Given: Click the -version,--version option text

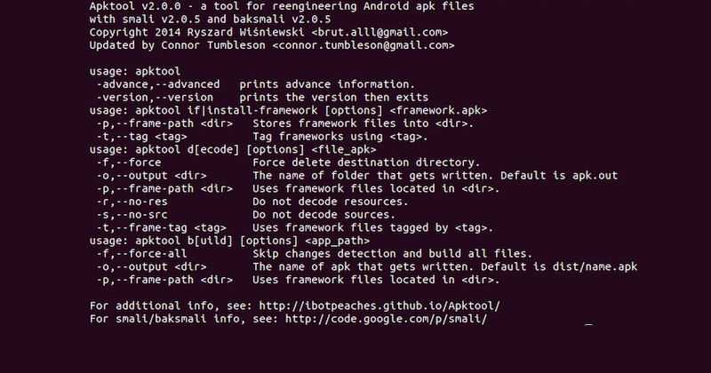Looking at the screenshot, I should coord(155,98).
